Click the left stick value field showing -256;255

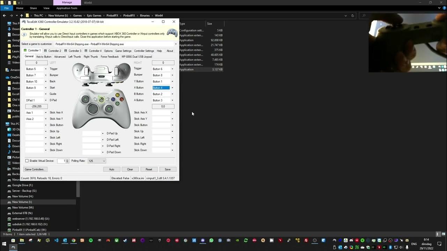[x=36, y=106]
